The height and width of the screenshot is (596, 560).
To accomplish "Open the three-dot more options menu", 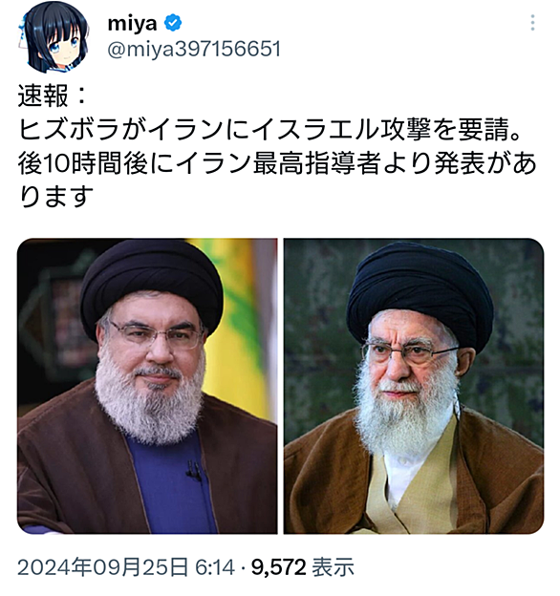I will (x=532, y=23).
